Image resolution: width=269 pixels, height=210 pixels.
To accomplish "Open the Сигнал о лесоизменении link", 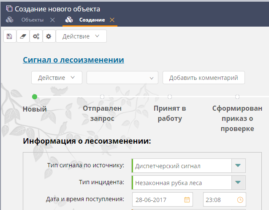I will (73, 60).
